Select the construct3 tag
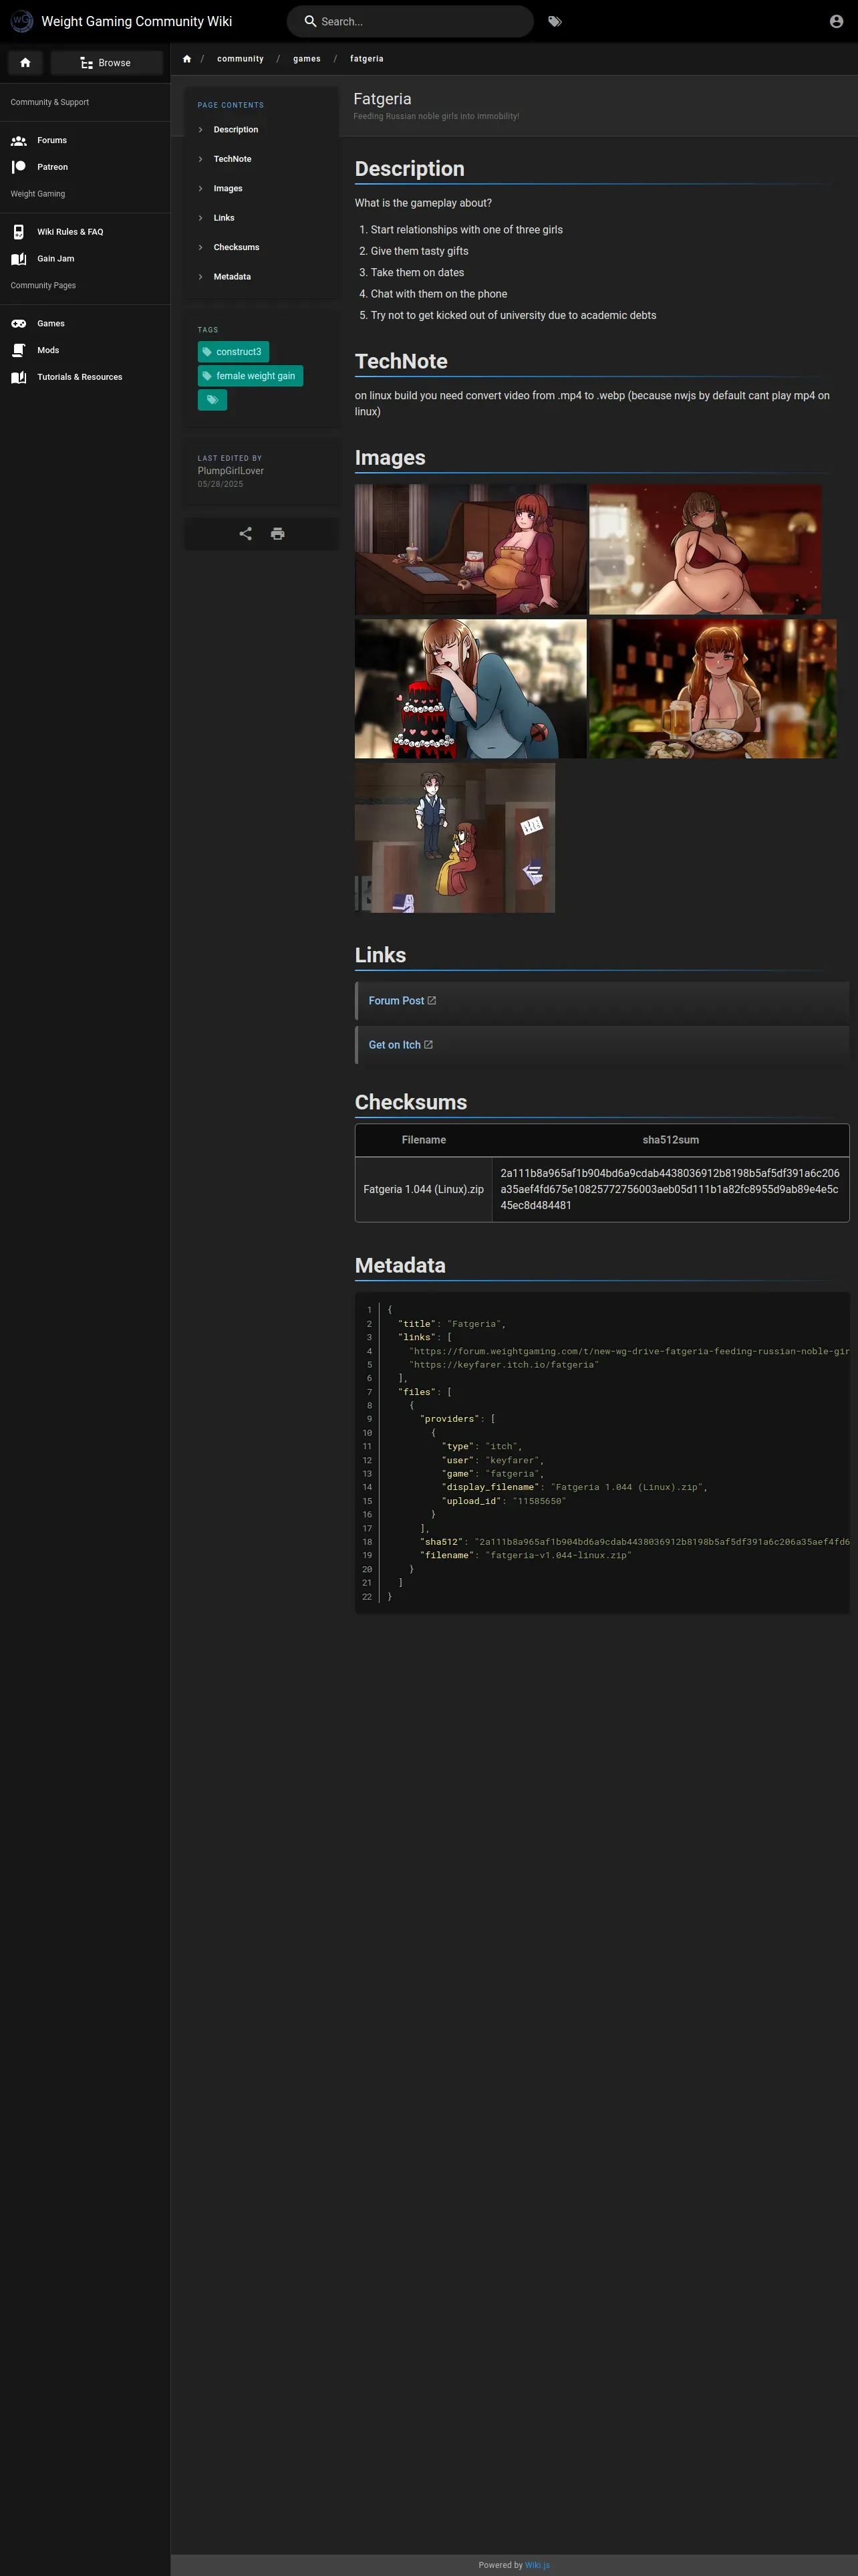Image resolution: width=858 pixels, height=2576 pixels. point(234,352)
